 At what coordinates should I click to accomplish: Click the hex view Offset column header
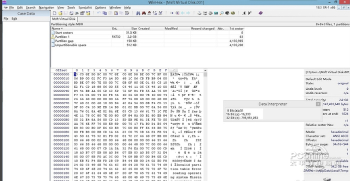pos(61,70)
